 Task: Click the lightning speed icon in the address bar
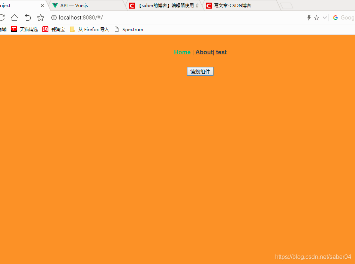[308, 17]
